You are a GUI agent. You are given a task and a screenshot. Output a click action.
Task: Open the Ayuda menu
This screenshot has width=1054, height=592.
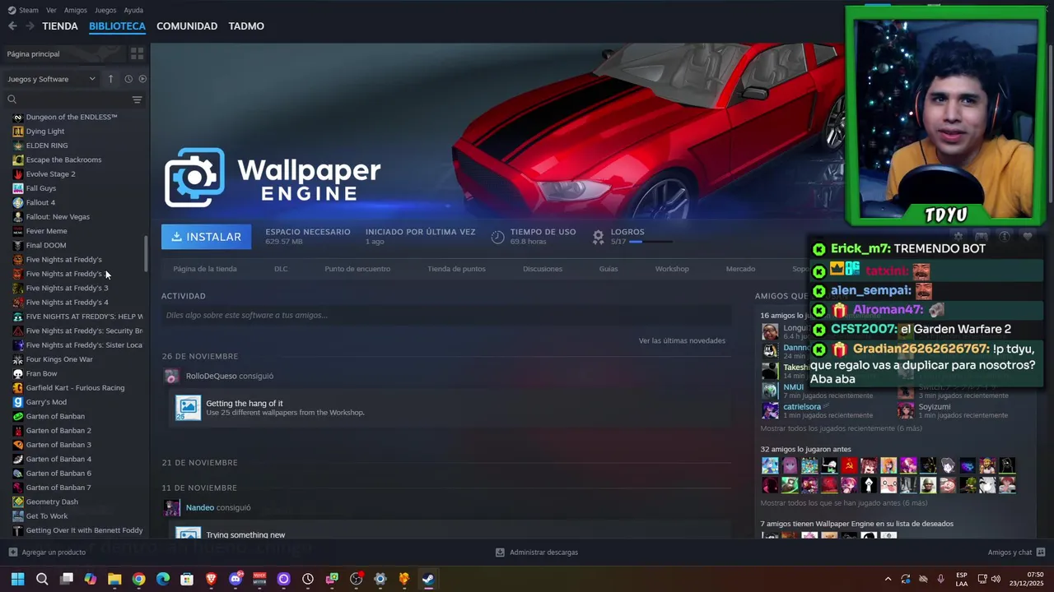(x=133, y=10)
